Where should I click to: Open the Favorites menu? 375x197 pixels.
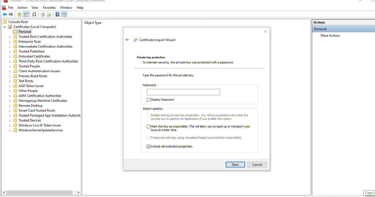[49, 8]
